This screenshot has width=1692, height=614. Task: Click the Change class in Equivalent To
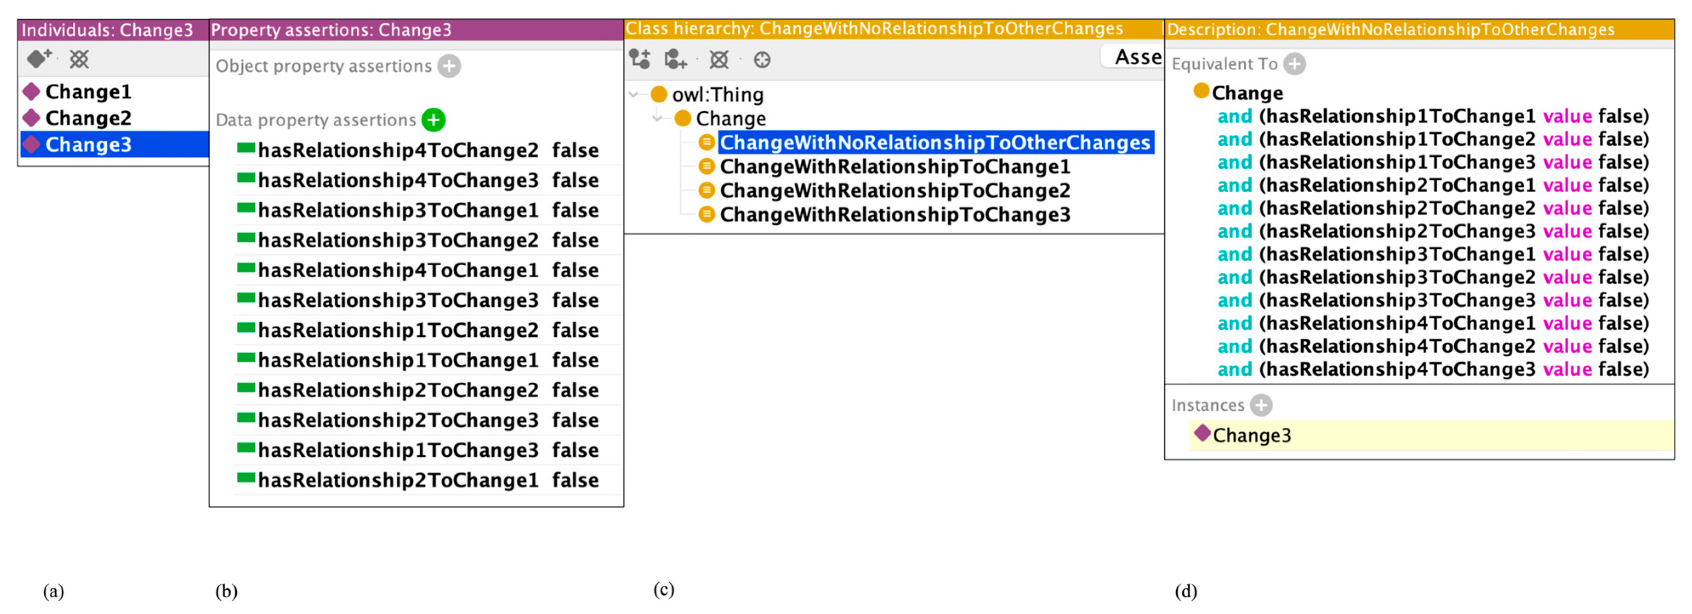click(1247, 93)
